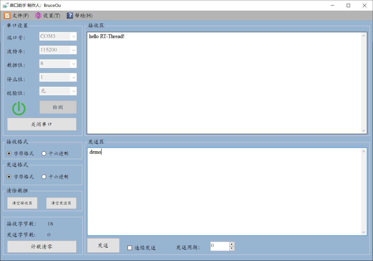Click the blue Help question-mark icon
373x261 pixels.
[x=70, y=16]
